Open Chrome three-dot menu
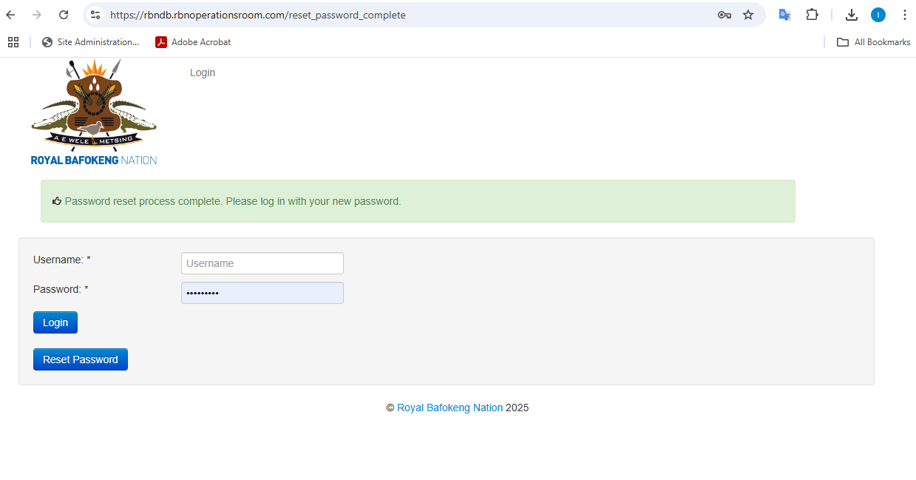Screen dimensions: 916x480 click(x=904, y=15)
